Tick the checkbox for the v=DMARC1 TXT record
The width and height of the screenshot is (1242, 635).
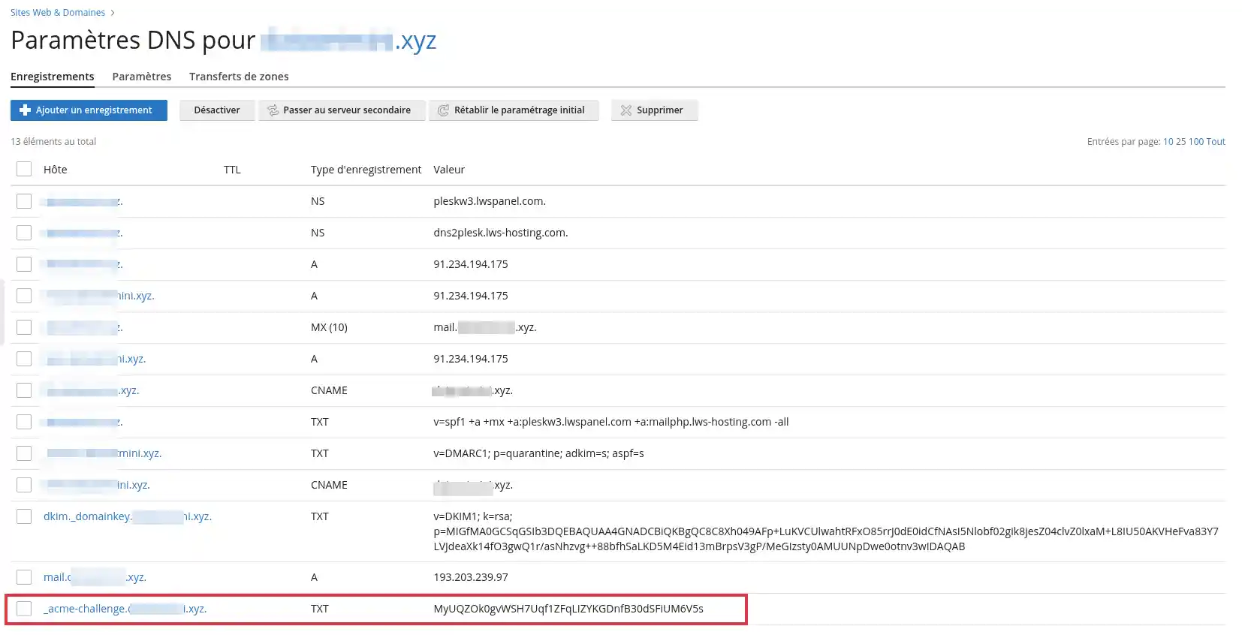[x=24, y=453]
